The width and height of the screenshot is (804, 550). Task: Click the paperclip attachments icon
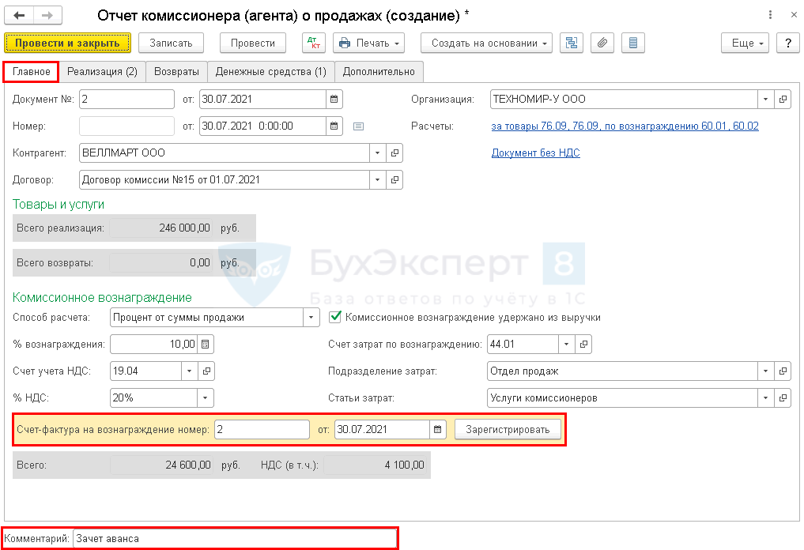(602, 43)
